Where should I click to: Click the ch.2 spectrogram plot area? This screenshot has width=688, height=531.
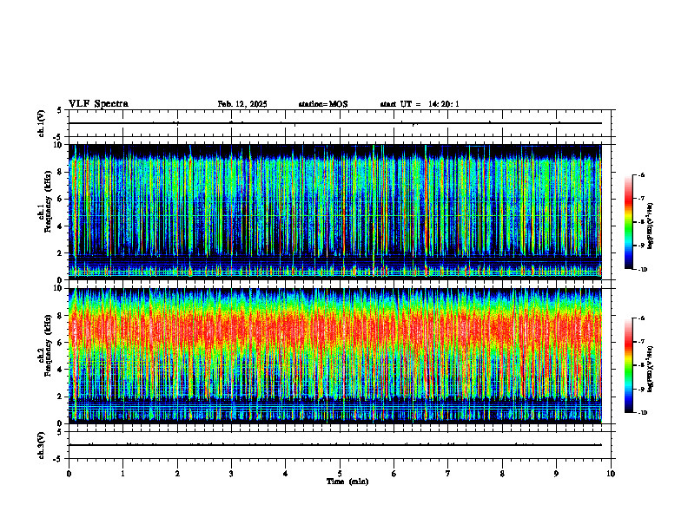click(x=334, y=356)
